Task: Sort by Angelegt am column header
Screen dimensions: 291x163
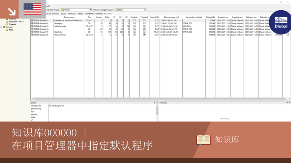Action: [223, 17]
